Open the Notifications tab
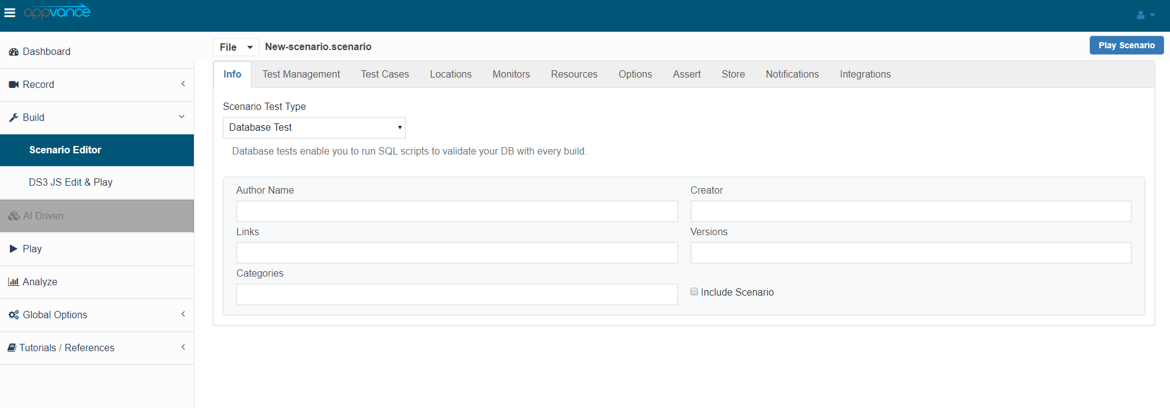The width and height of the screenshot is (1170, 408). point(792,75)
